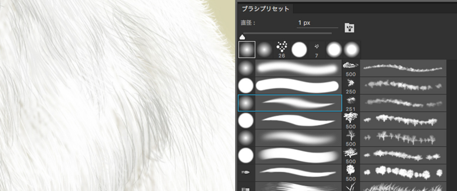Select the flat point brush with thin tapered stroke
The height and width of the screenshot is (191, 457).
tap(290, 173)
